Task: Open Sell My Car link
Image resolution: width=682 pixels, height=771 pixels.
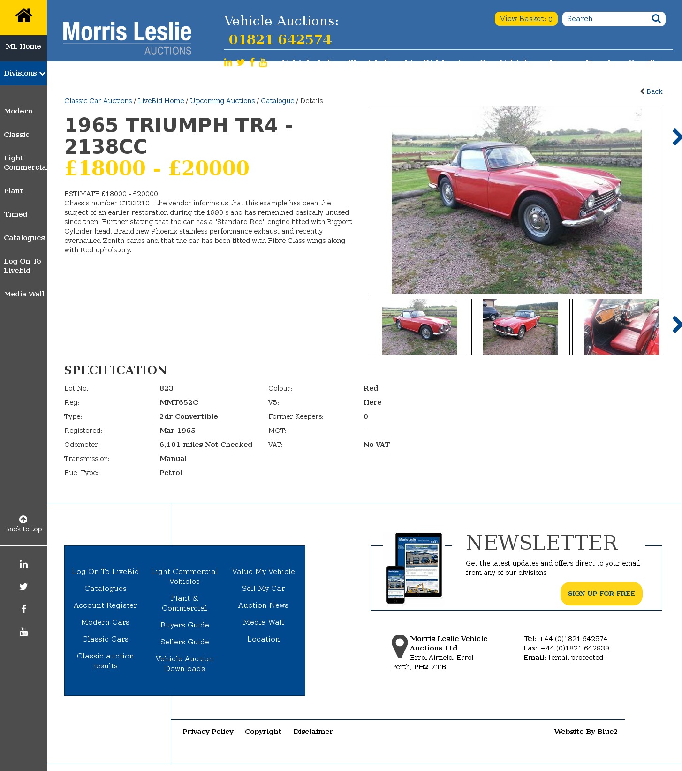Action: pos(264,589)
